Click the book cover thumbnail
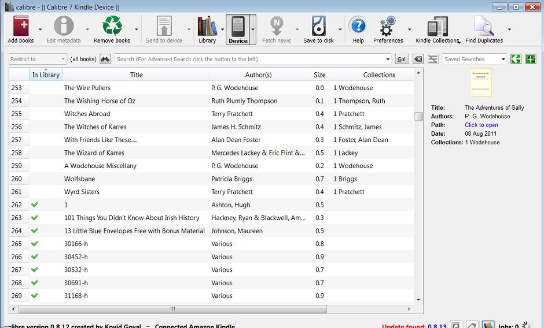This screenshot has width=544, height=328. tap(481, 83)
